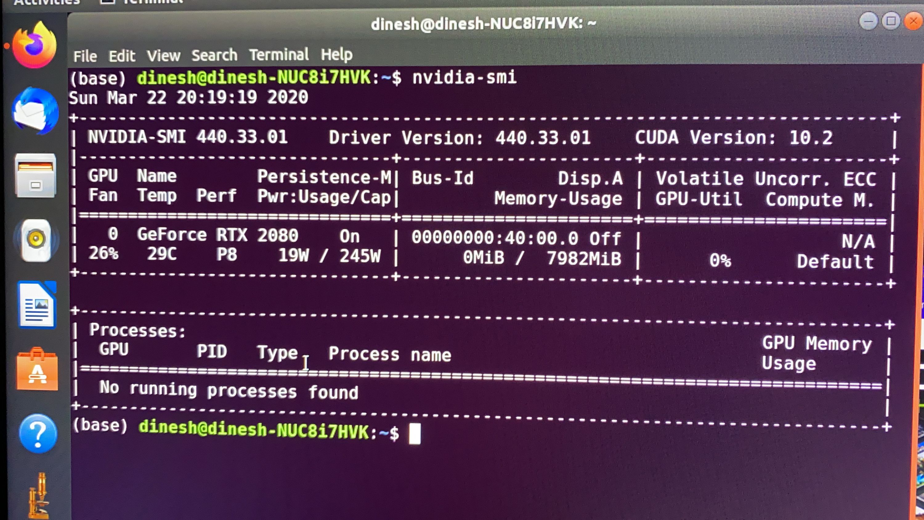Click GeForce RTX 2080 GPU name
The width and height of the screenshot is (924, 520).
point(217,235)
